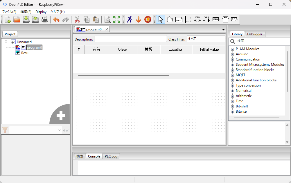The image size is (291, 183).
Task: Expand the Arduino library node
Action: [x=232, y=54]
